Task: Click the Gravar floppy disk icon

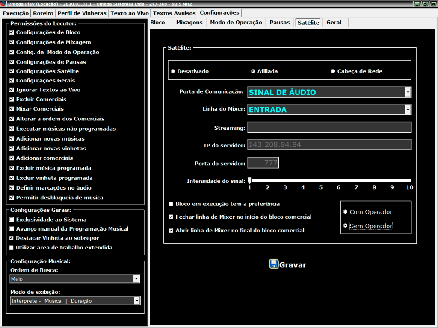Action: pos(273,264)
